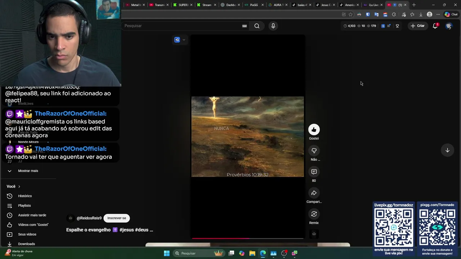
Task: Go to next Short with down arrow
Action: click(x=447, y=150)
